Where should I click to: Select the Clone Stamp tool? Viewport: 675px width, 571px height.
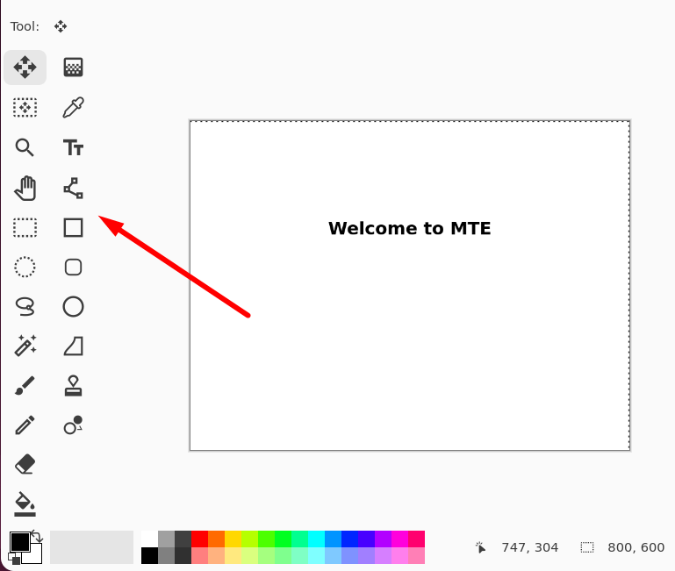tap(73, 386)
